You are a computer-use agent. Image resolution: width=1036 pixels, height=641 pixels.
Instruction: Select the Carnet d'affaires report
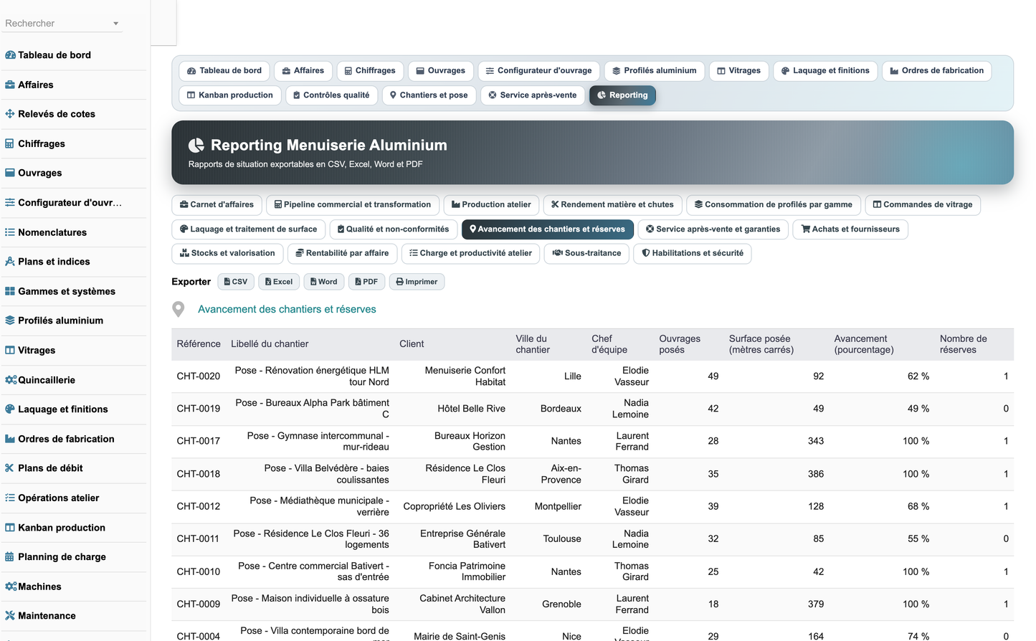[217, 205]
